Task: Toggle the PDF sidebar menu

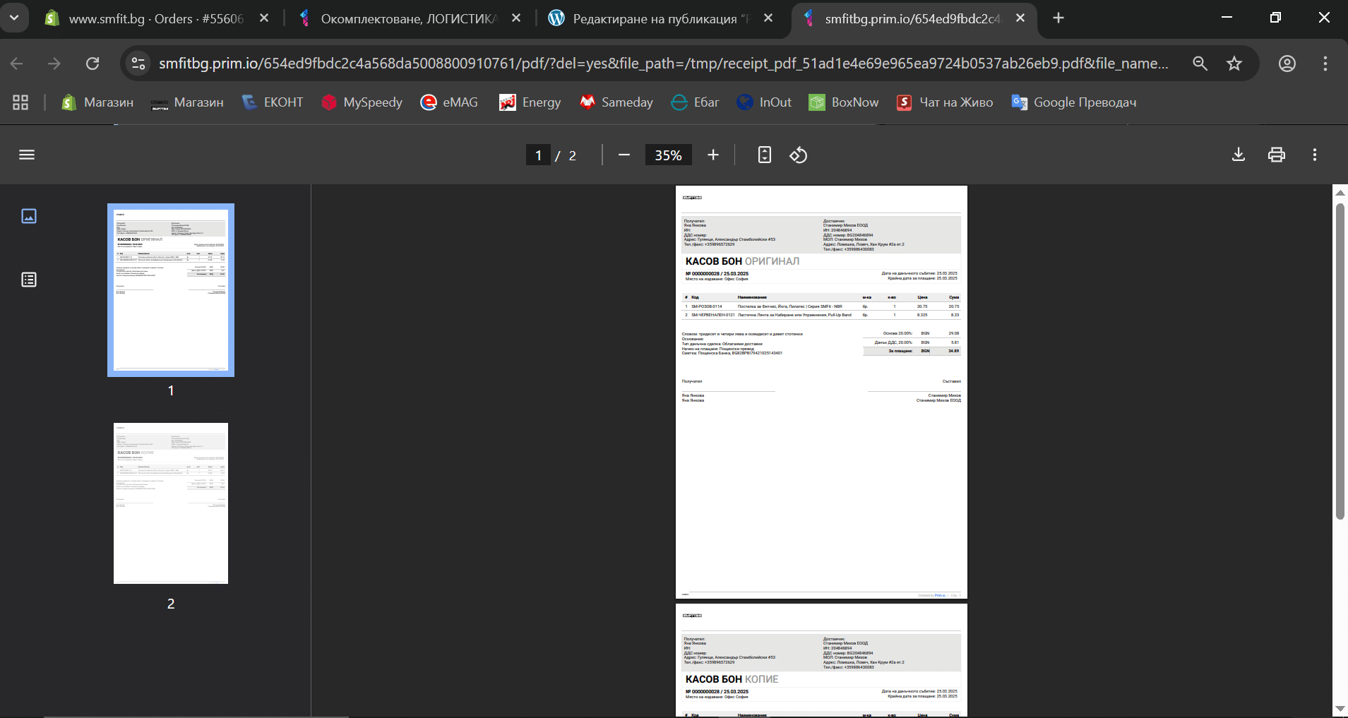Action: point(27,155)
